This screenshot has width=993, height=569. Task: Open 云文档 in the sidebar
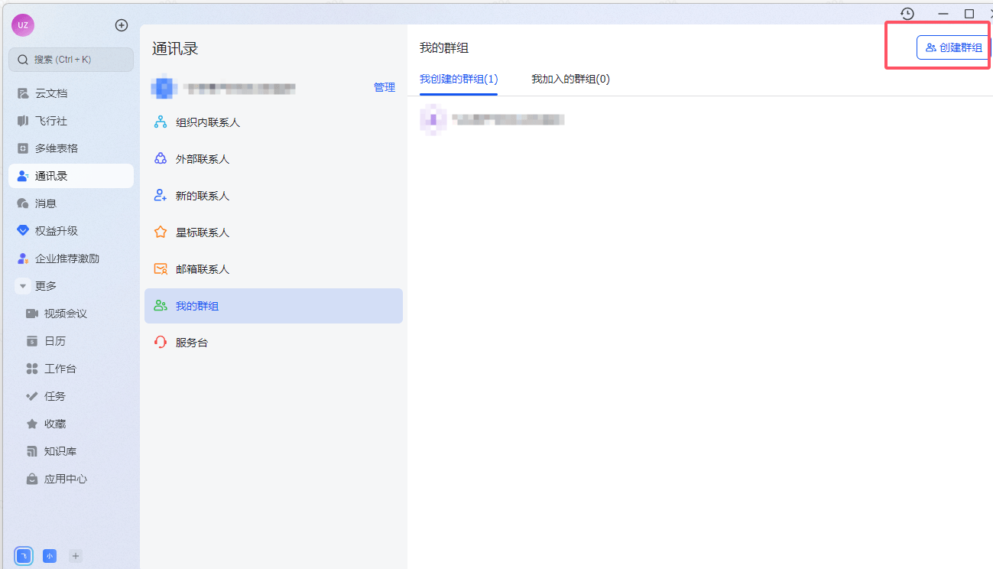(x=51, y=93)
